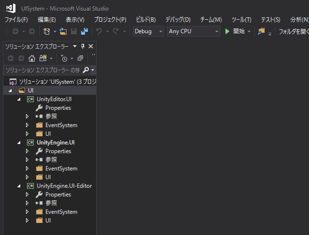This screenshot has width=309, height=235.
Task: Open the Redo history dropdown arrow
Action: click(x=125, y=31)
